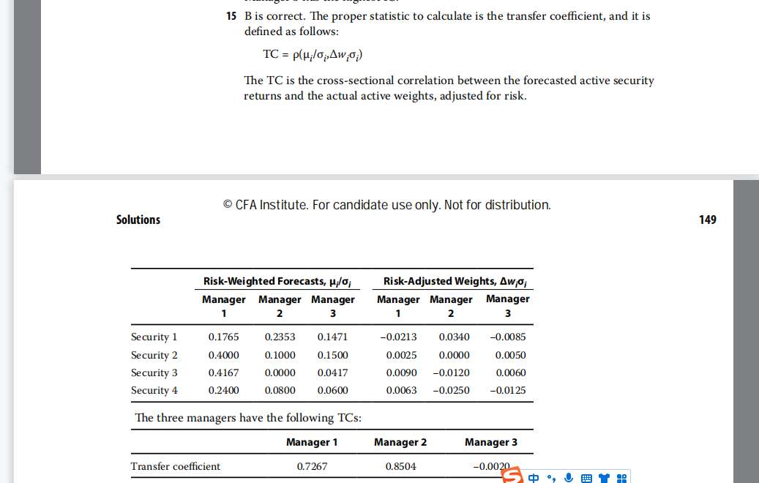The width and height of the screenshot is (759, 483).
Task: Click the "Risk-Weighted Forecasts" column group header
Action: pyautogui.click(x=277, y=281)
